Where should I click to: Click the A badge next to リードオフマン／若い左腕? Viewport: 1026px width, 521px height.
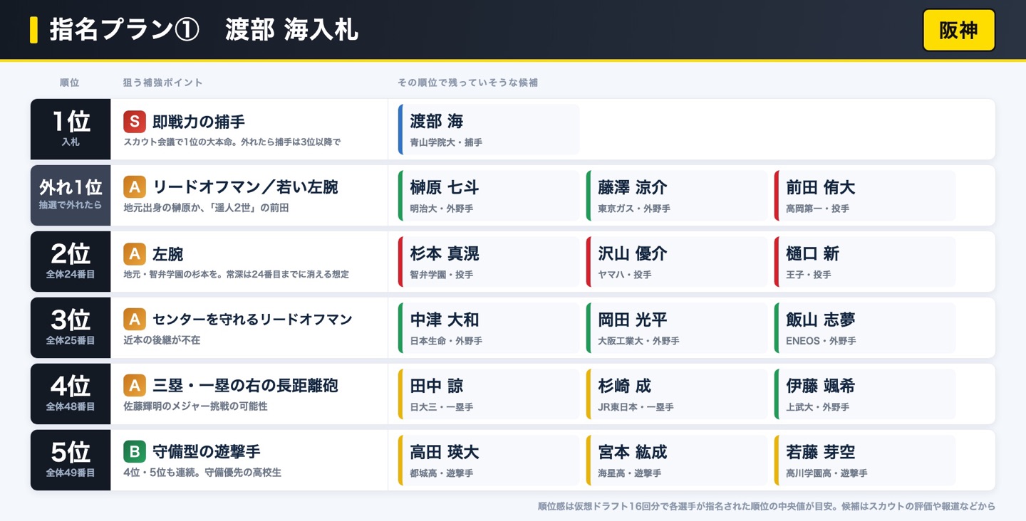click(135, 187)
